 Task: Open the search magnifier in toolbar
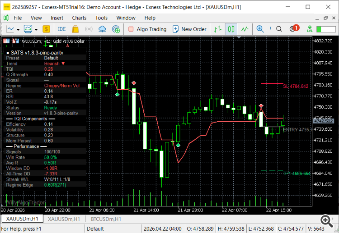pyautogui.click(x=279, y=29)
